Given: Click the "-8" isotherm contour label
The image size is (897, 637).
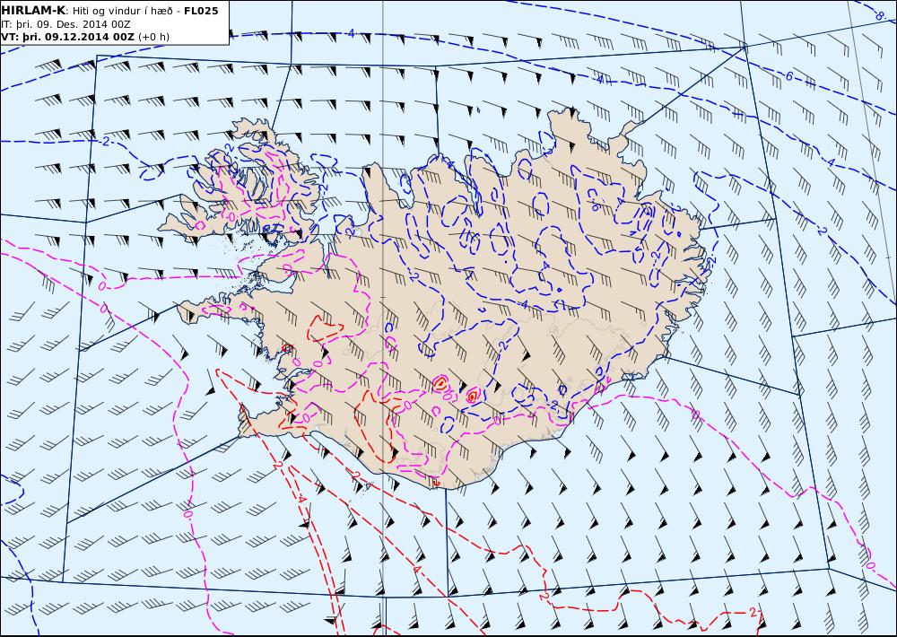Looking at the screenshot, I should click(880, 15).
